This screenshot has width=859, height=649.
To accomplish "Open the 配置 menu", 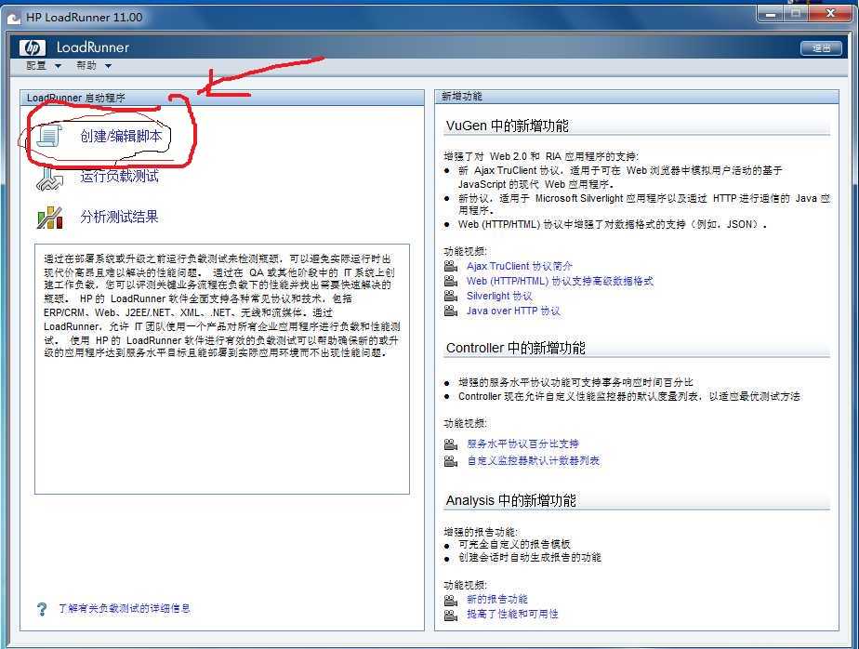I will 36,66.
